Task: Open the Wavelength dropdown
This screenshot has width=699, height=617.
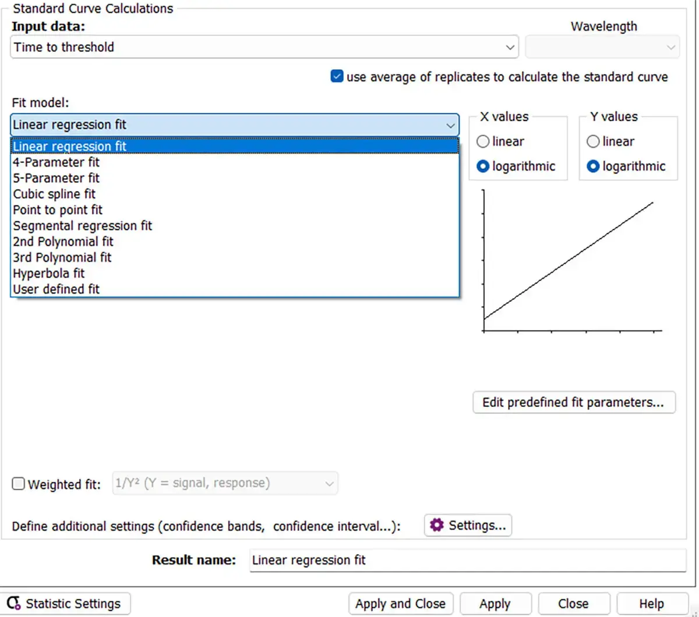Action: click(x=602, y=47)
